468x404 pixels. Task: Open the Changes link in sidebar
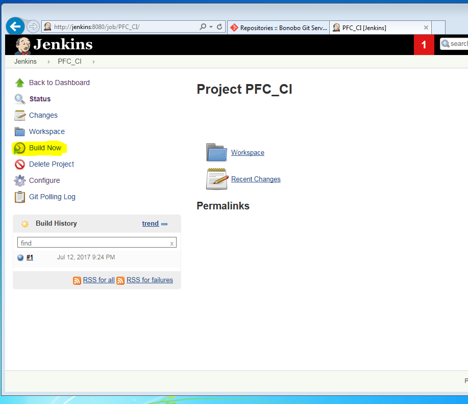pos(43,115)
